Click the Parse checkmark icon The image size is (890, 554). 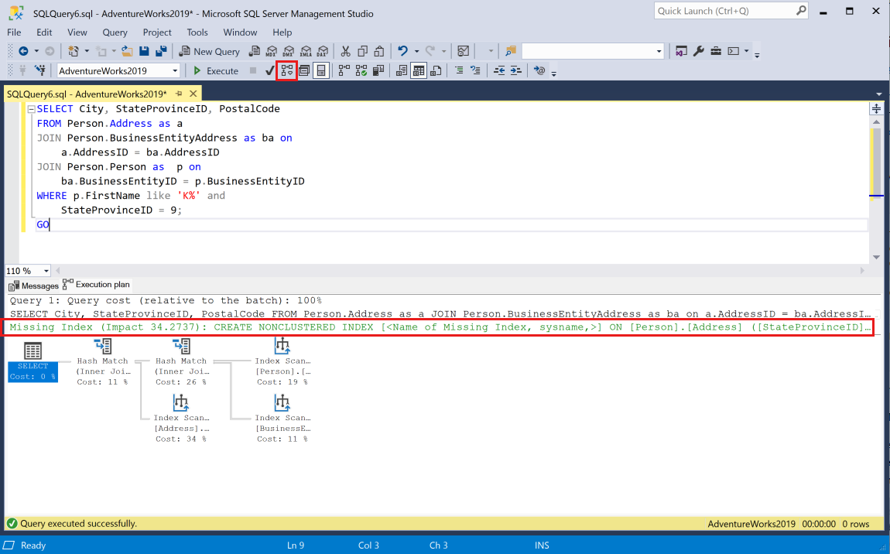click(x=269, y=70)
